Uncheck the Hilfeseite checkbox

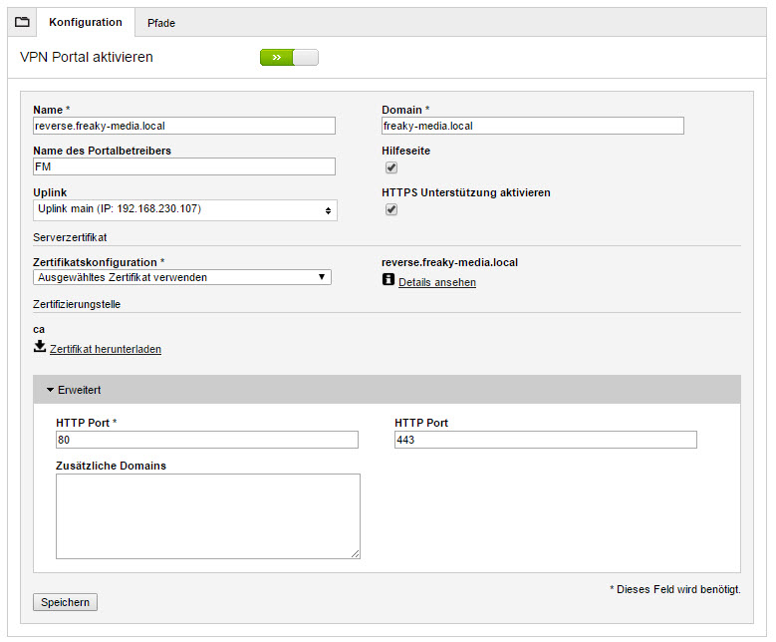click(391, 167)
